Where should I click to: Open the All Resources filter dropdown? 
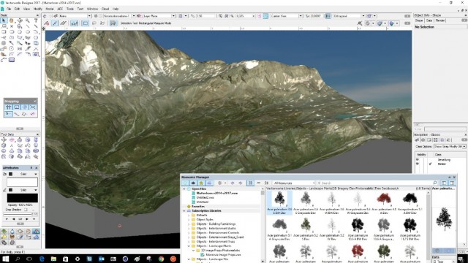pyautogui.click(x=294, y=183)
